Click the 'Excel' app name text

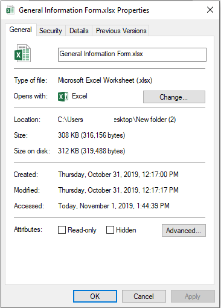pos(80,96)
